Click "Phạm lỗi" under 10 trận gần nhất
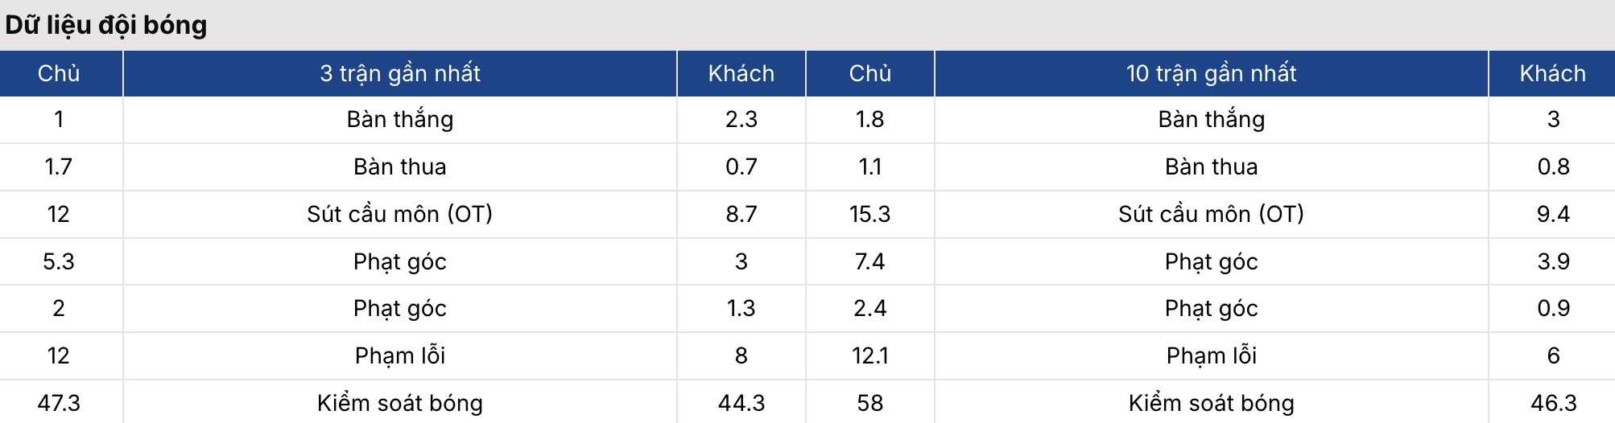 point(1211,355)
